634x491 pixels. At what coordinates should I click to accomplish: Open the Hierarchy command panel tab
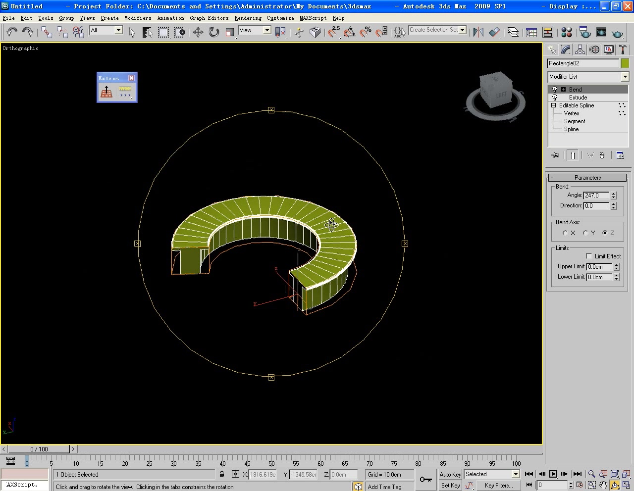coord(580,49)
